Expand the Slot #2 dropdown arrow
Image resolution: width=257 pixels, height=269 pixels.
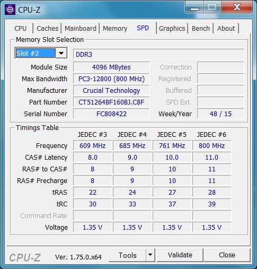point(61,53)
